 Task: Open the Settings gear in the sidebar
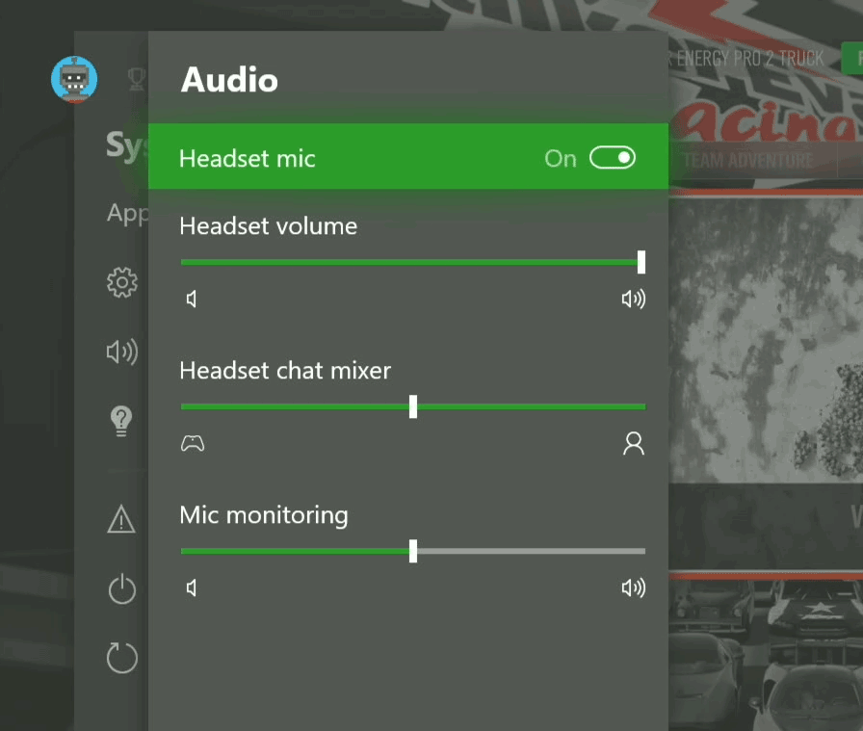coord(121,283)
